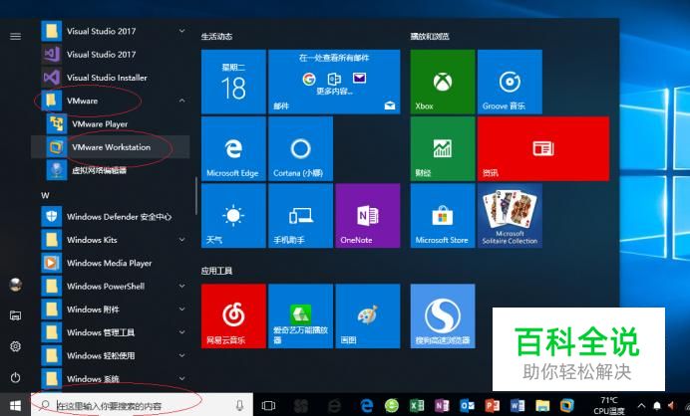This screenshot has width=690, height=416.
Task: Open the 邮件 mail tile
Action: 334,82
